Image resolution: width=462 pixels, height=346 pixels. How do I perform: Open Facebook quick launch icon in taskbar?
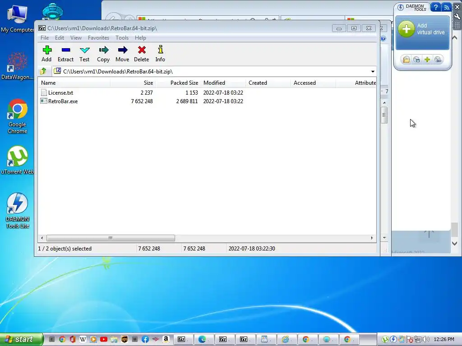[x=145, y=339]
